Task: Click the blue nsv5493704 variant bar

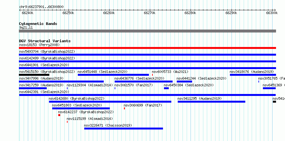Action: point(147,55)
